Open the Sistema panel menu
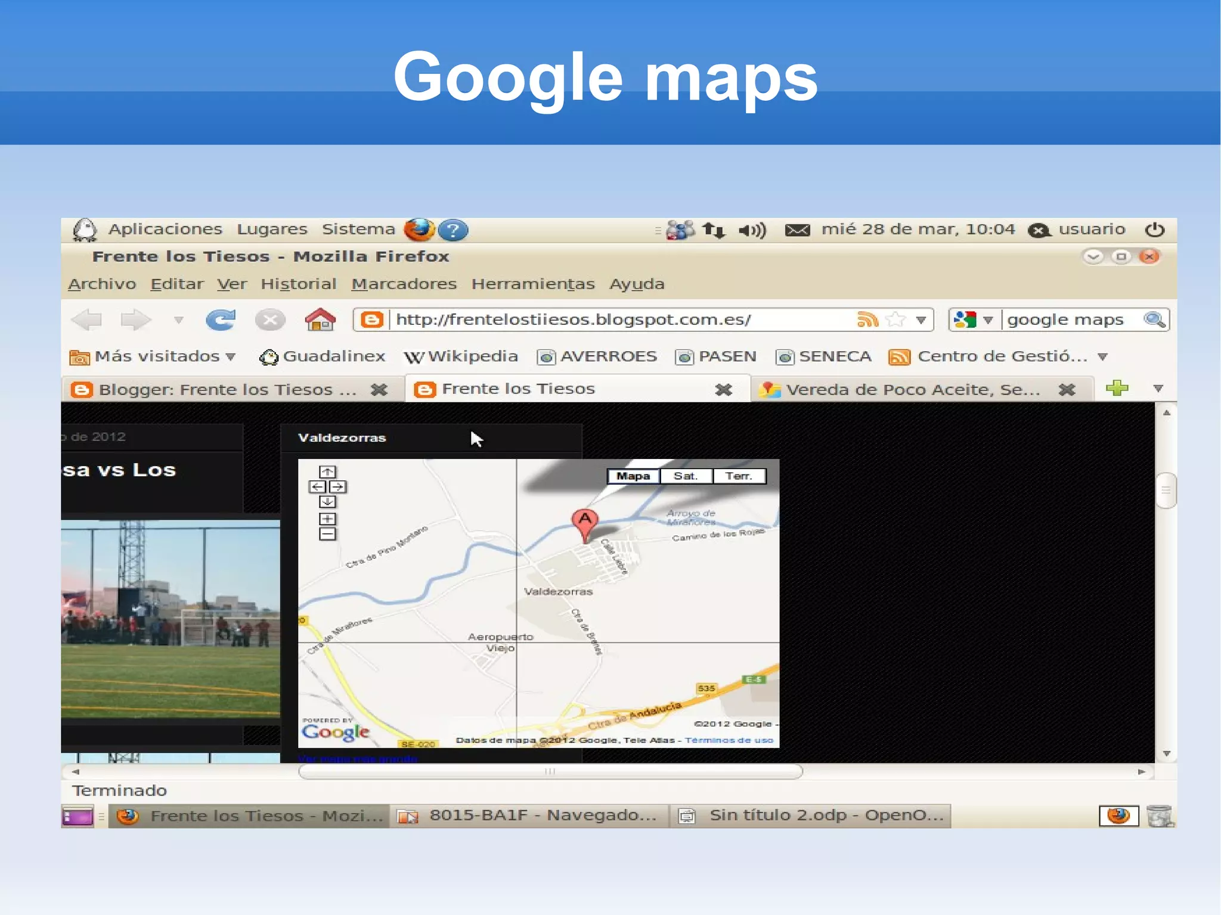 (358, 229)
